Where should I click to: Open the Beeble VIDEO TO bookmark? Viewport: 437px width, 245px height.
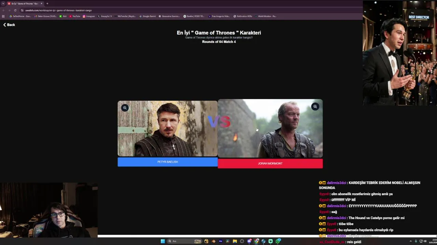(x=194, y=16)
